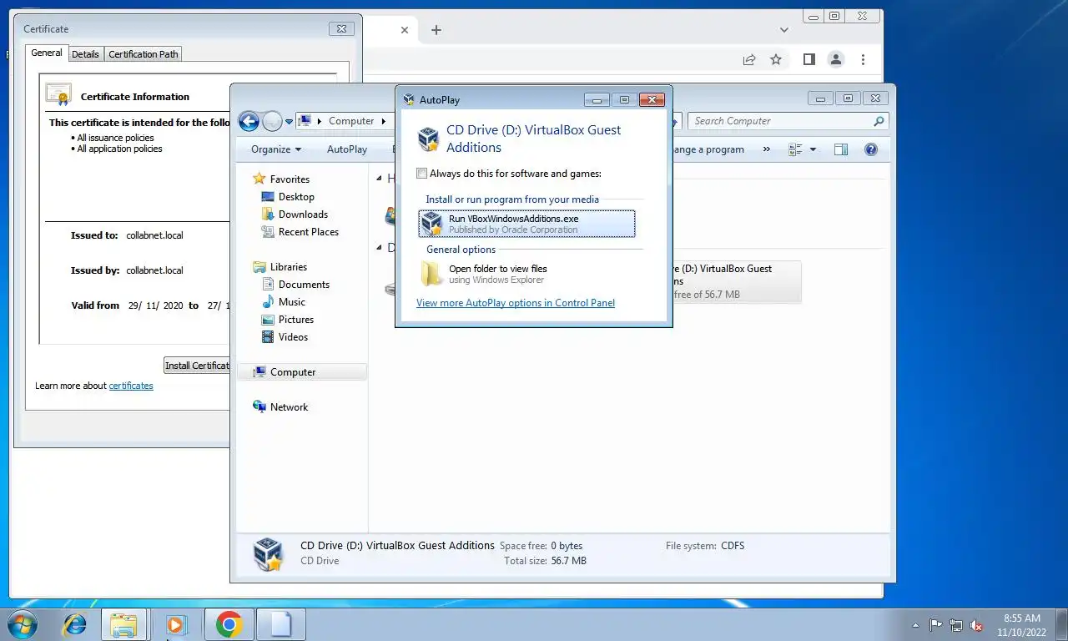Close the current Chrome tab
Viewport: 1068px width, 641px height.
[405, 30]
